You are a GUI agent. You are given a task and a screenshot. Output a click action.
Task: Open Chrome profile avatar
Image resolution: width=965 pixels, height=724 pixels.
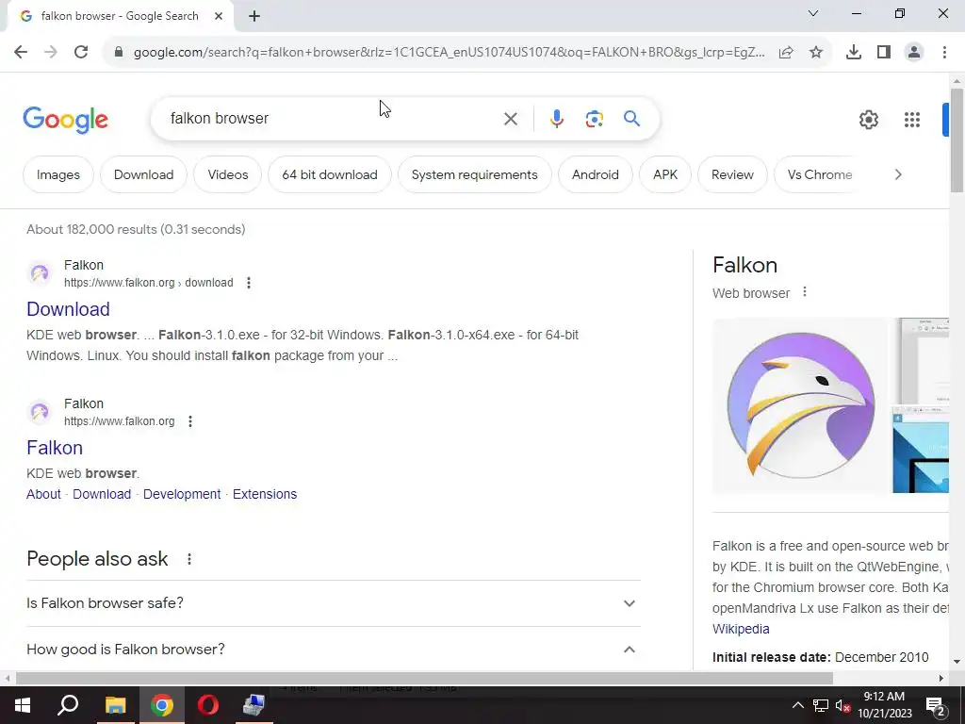914,53
